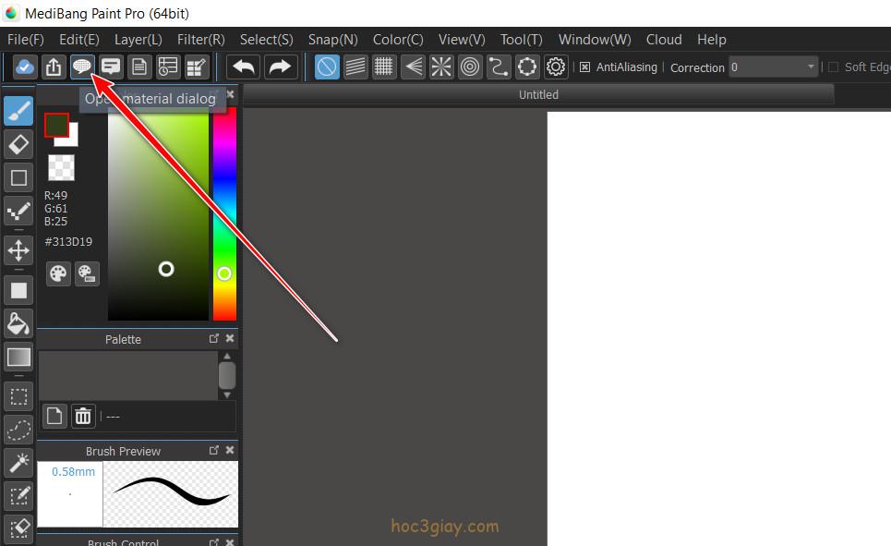The height and width of the screenshot is (546, 891).
Task: Select the Brush tool in left toolbar
Action: click(x=18, y=111)
